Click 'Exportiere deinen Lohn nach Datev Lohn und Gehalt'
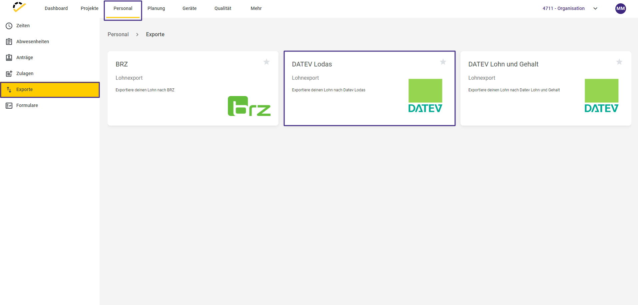Screen dimensions: 638x305 coord(514,90)
